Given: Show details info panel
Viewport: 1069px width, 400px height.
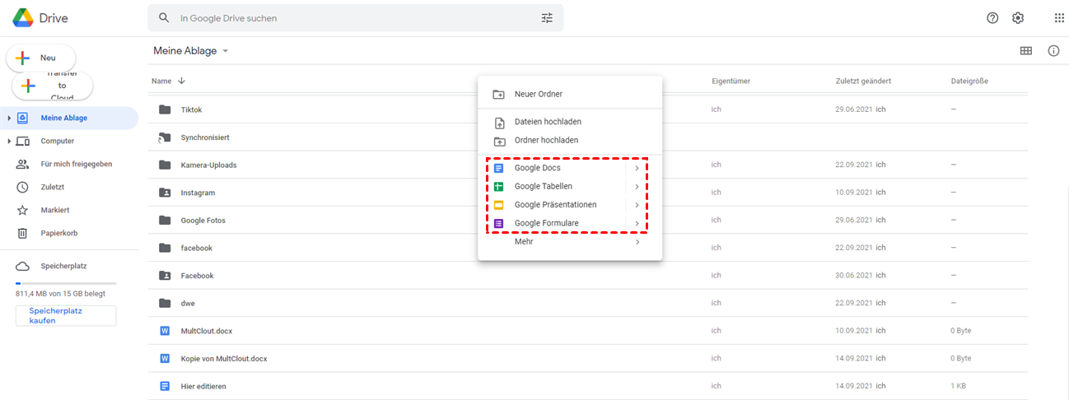Looking at the screenshot, I should pos(1053,51).
